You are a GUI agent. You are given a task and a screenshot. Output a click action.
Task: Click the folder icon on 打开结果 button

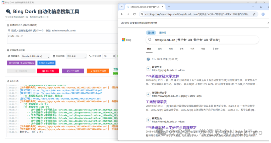[69, 71]
